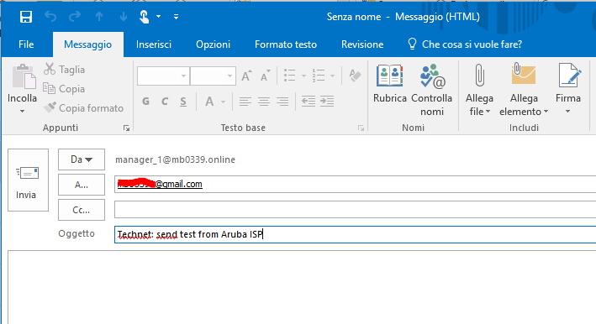
Task: Click in the Oggetto subject field
Action: [355, 234]
